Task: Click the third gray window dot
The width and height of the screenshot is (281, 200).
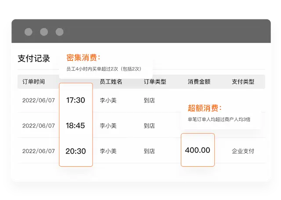Action: [59, 32]
